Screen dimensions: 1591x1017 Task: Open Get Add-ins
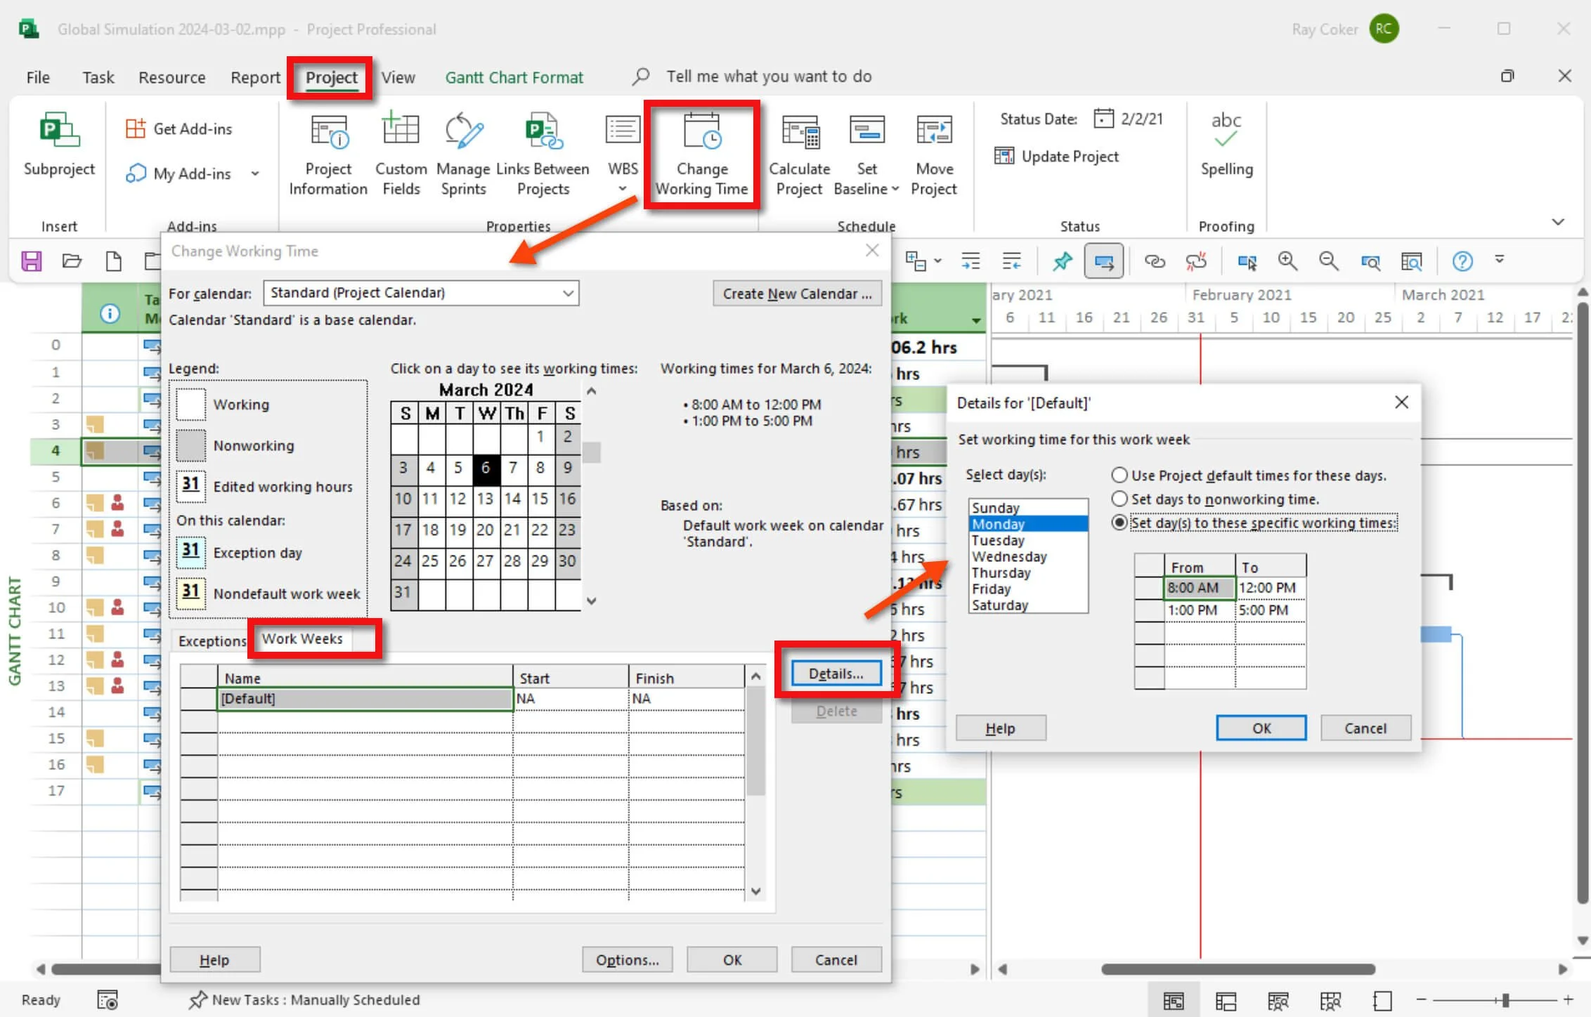point(178,129)
